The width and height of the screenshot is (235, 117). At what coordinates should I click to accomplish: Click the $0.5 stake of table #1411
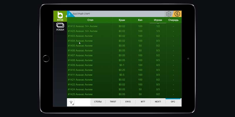122,75
